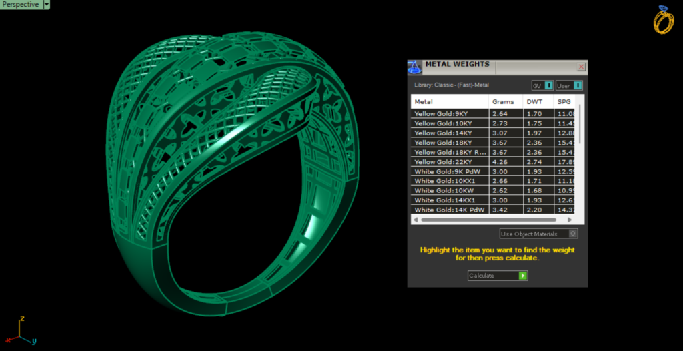Click the Metal Weights scale icon

414,67
